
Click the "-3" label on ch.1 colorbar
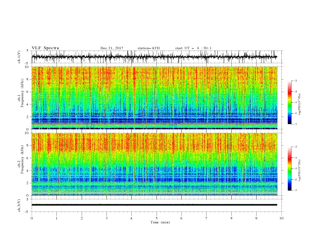pos(295,80)
